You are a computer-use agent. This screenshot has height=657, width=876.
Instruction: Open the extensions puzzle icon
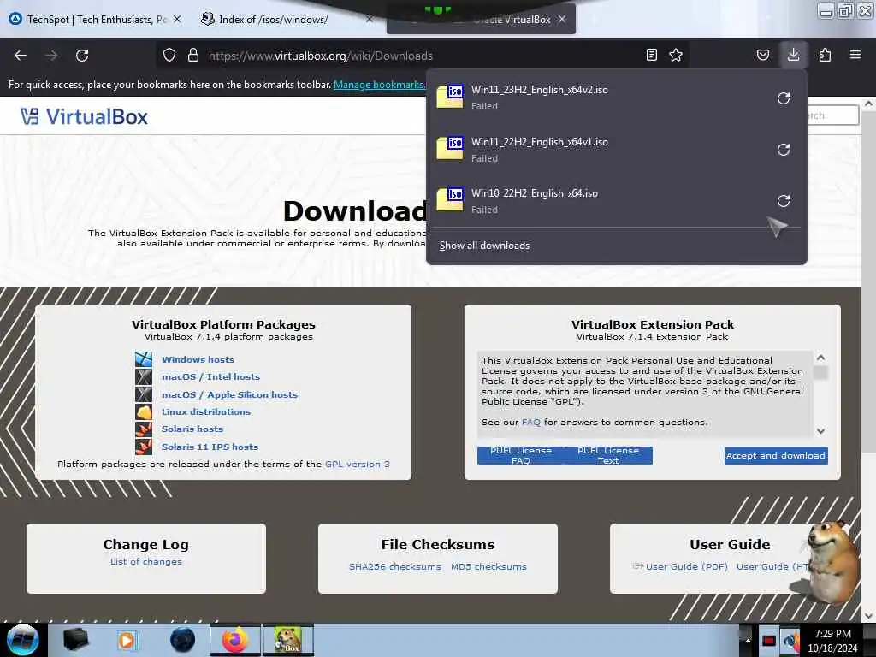coord(825,55)
